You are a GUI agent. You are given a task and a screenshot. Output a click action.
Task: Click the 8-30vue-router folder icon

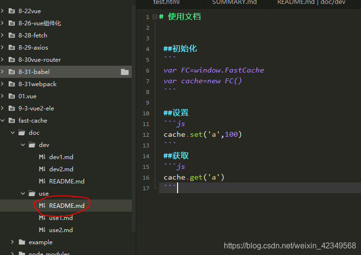point(12,60)
